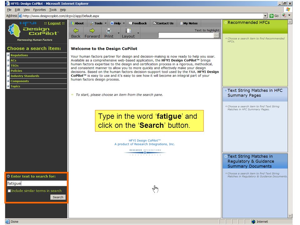The width and height of the screenshot is (300, 225).
Task: Open the Favorites menu
Action: pyautogui.click(x=39, y=10)
